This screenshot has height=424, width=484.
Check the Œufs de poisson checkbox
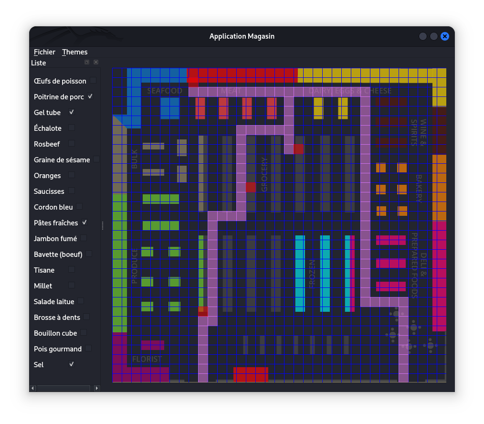[93, 81]
